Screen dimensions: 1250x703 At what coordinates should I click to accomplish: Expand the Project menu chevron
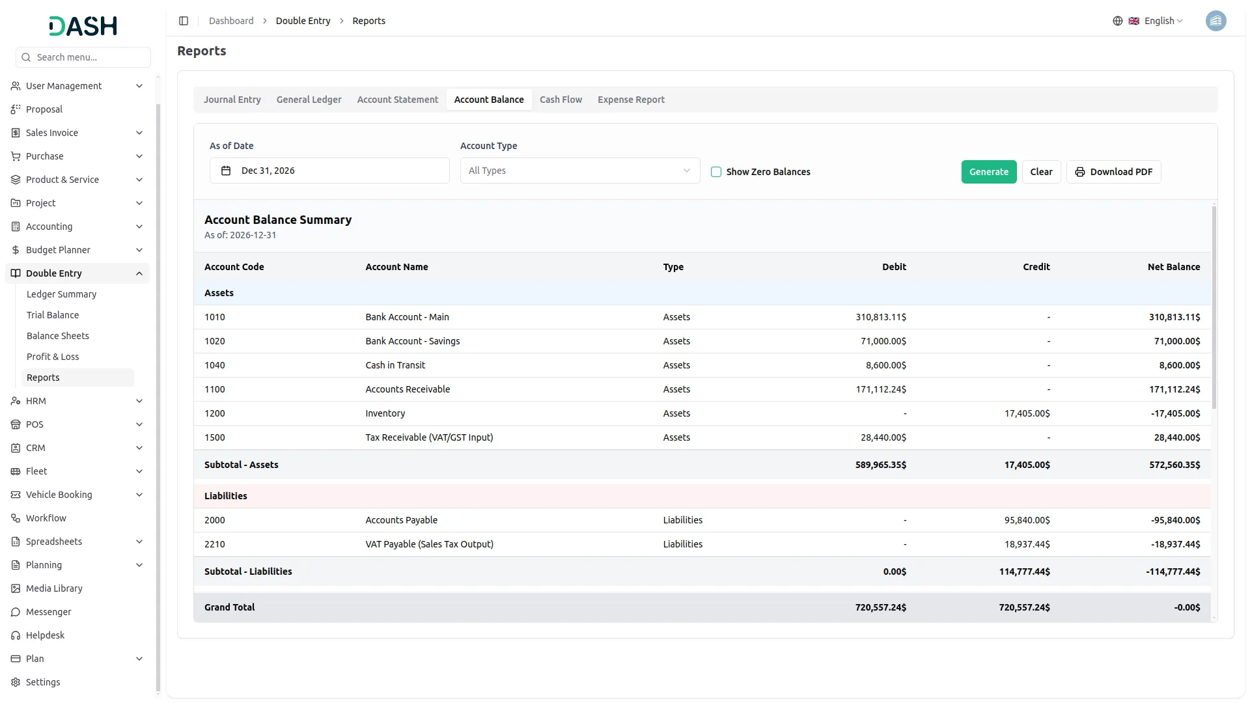point(139,203)
